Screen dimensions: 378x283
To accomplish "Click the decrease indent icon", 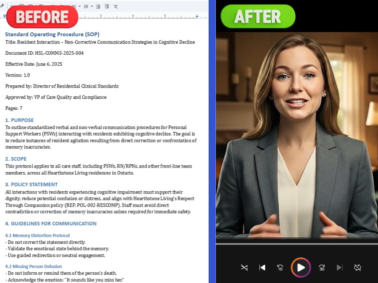I will (x=98, y=6).
